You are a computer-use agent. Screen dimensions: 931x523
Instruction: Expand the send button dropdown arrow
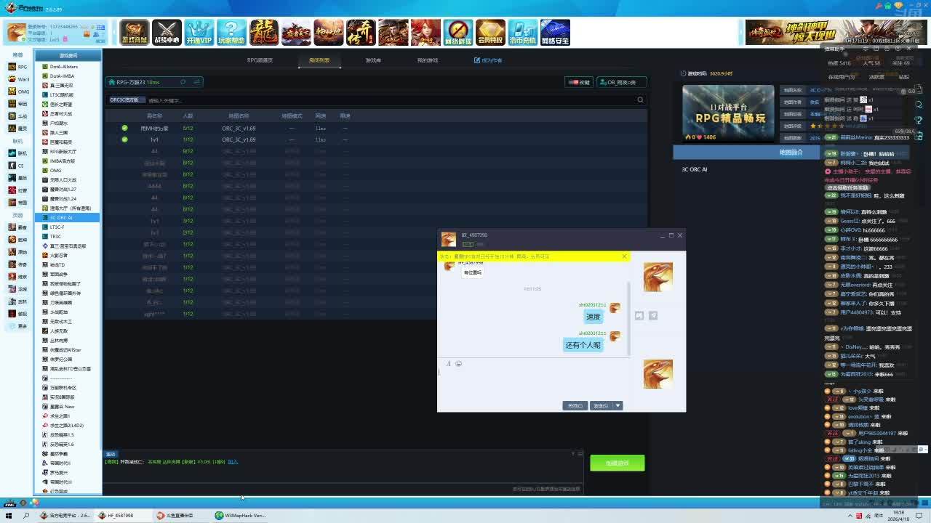coord(618,405)
